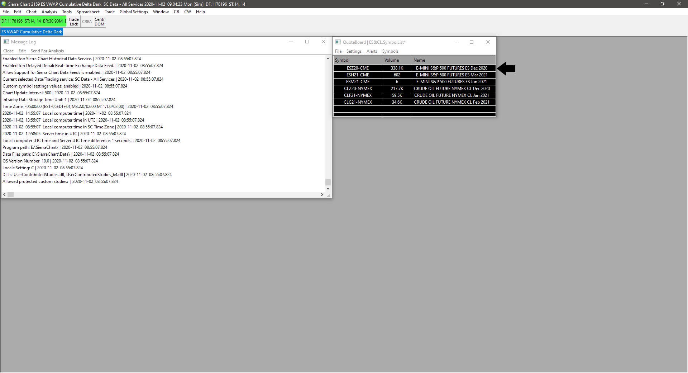
Task: Open the Edit menu in main menu bar
Action: click(x=18, y=12)
